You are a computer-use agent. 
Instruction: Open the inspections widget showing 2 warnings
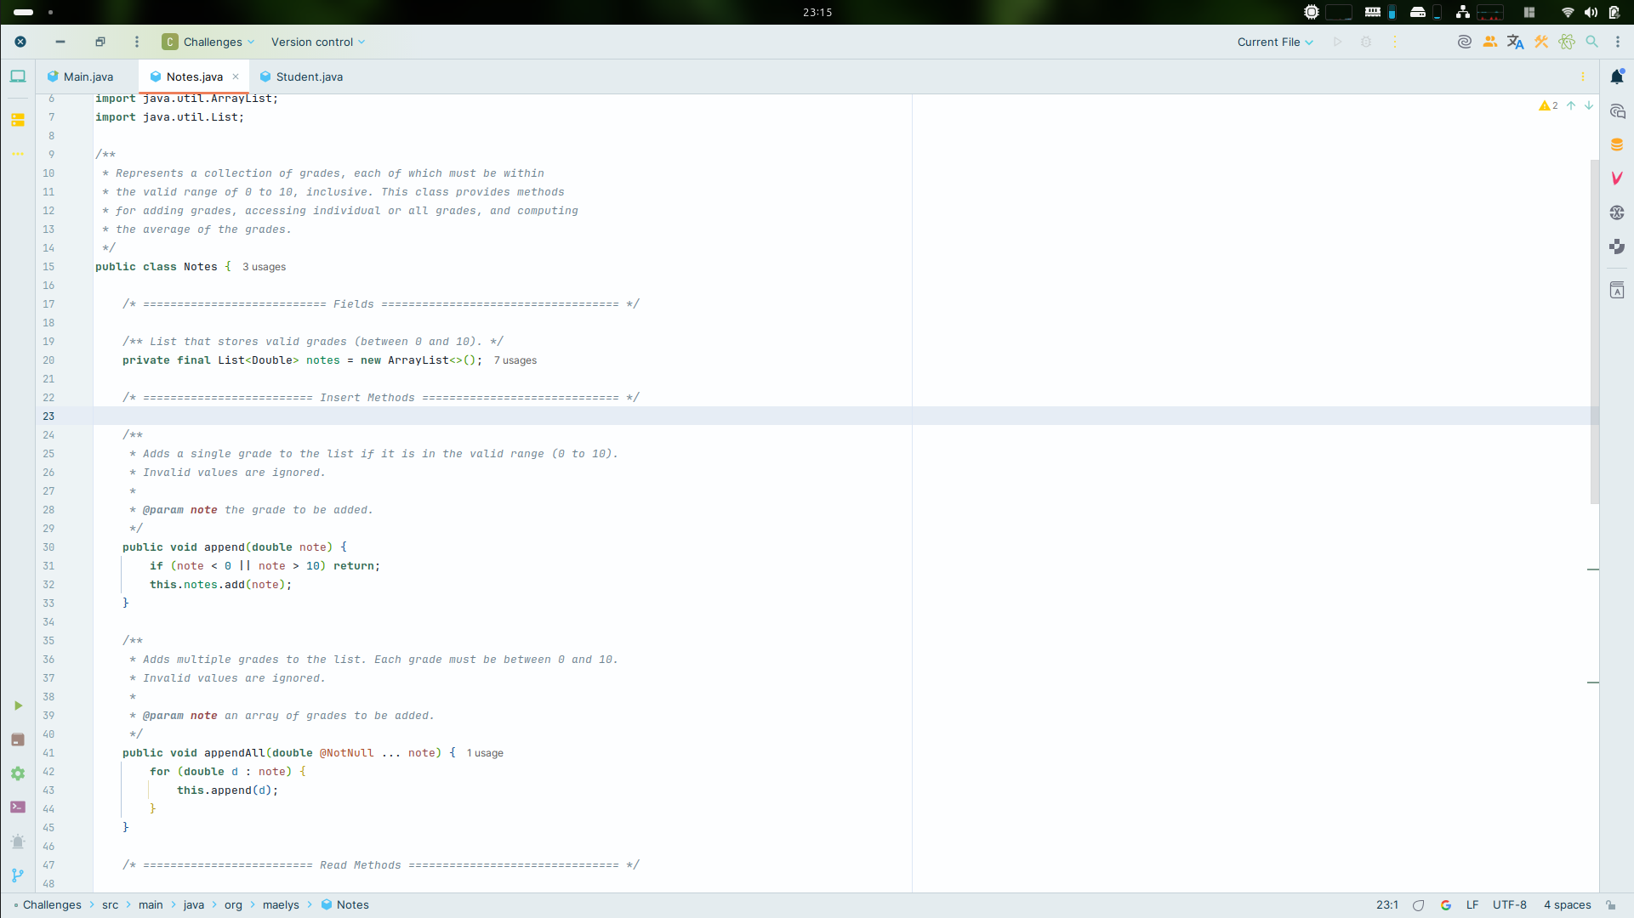point(1548,105)
